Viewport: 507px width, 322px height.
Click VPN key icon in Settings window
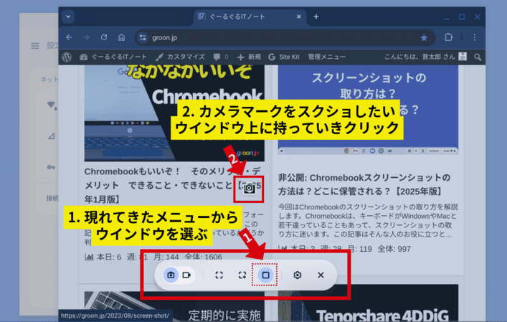tap(51, 167)
